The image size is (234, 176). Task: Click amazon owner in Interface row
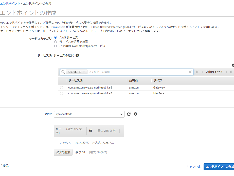tap(134, 93)
